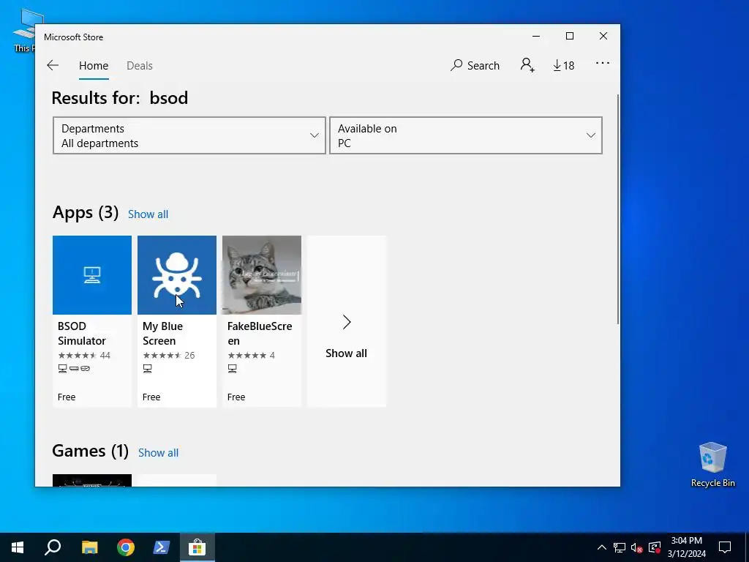Maximize the Microsoft Store window

569,37
